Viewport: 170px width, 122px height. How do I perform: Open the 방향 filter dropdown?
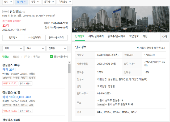pyautogui.click(x=35, y=2)
